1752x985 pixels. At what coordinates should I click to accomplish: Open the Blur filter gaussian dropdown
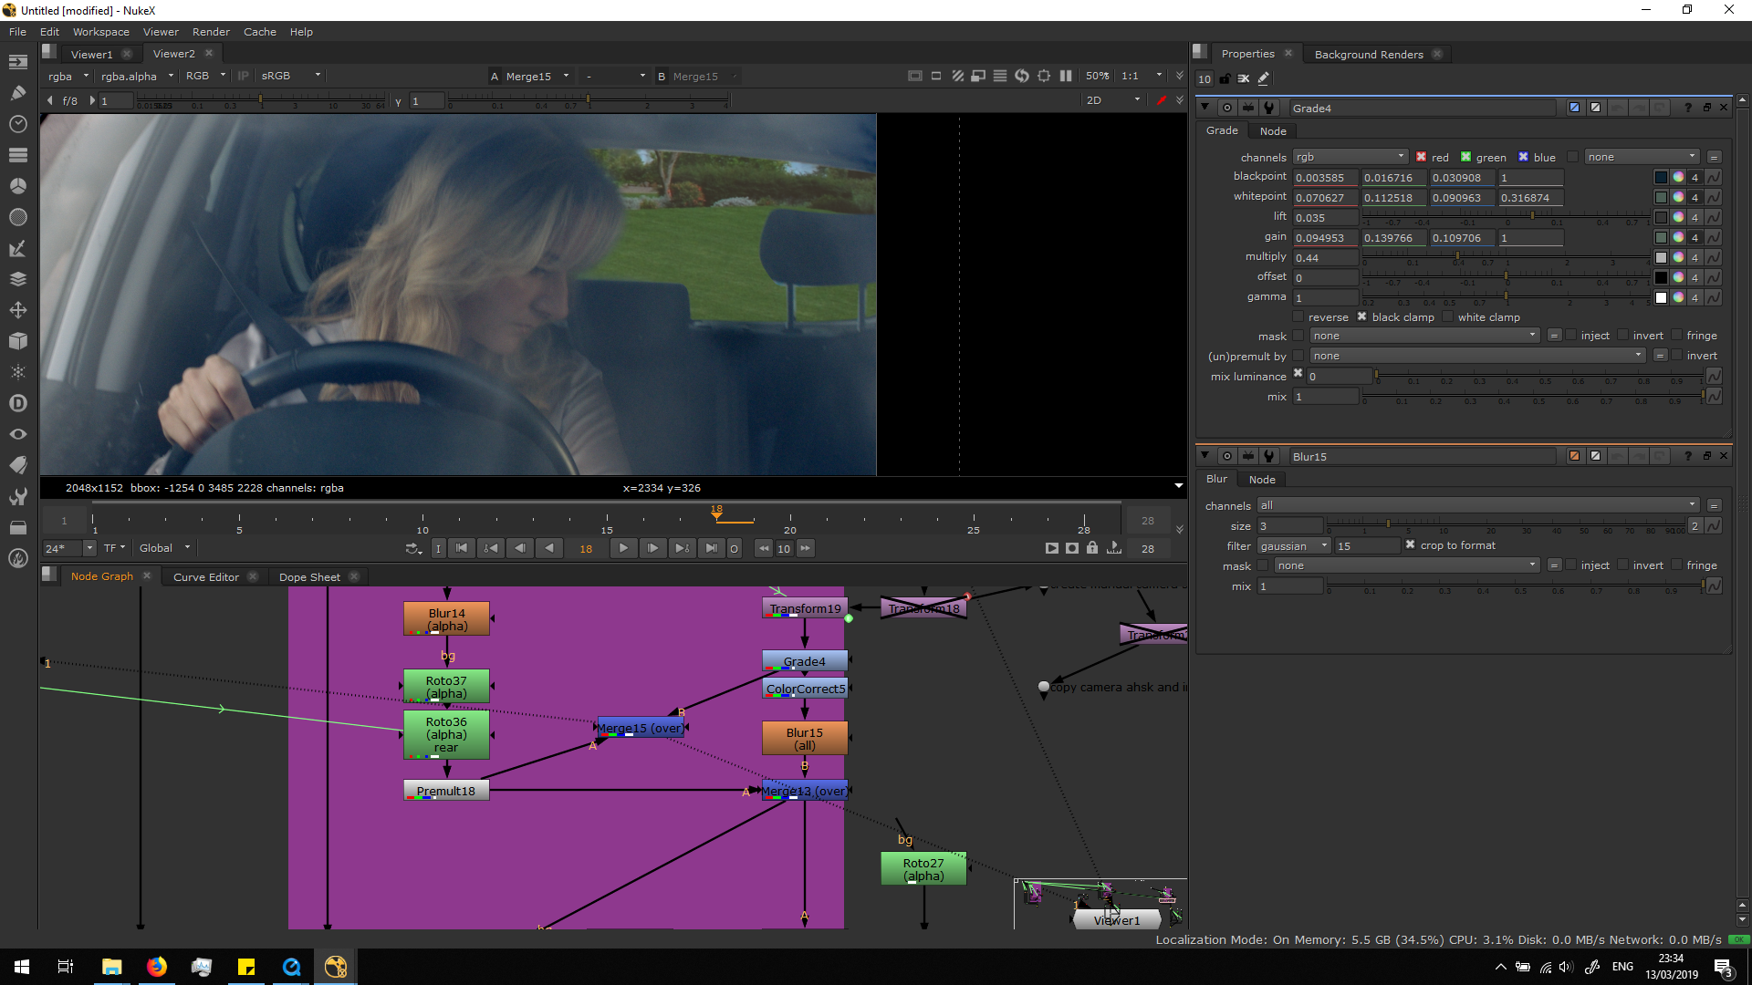(x=1293, y=545)
